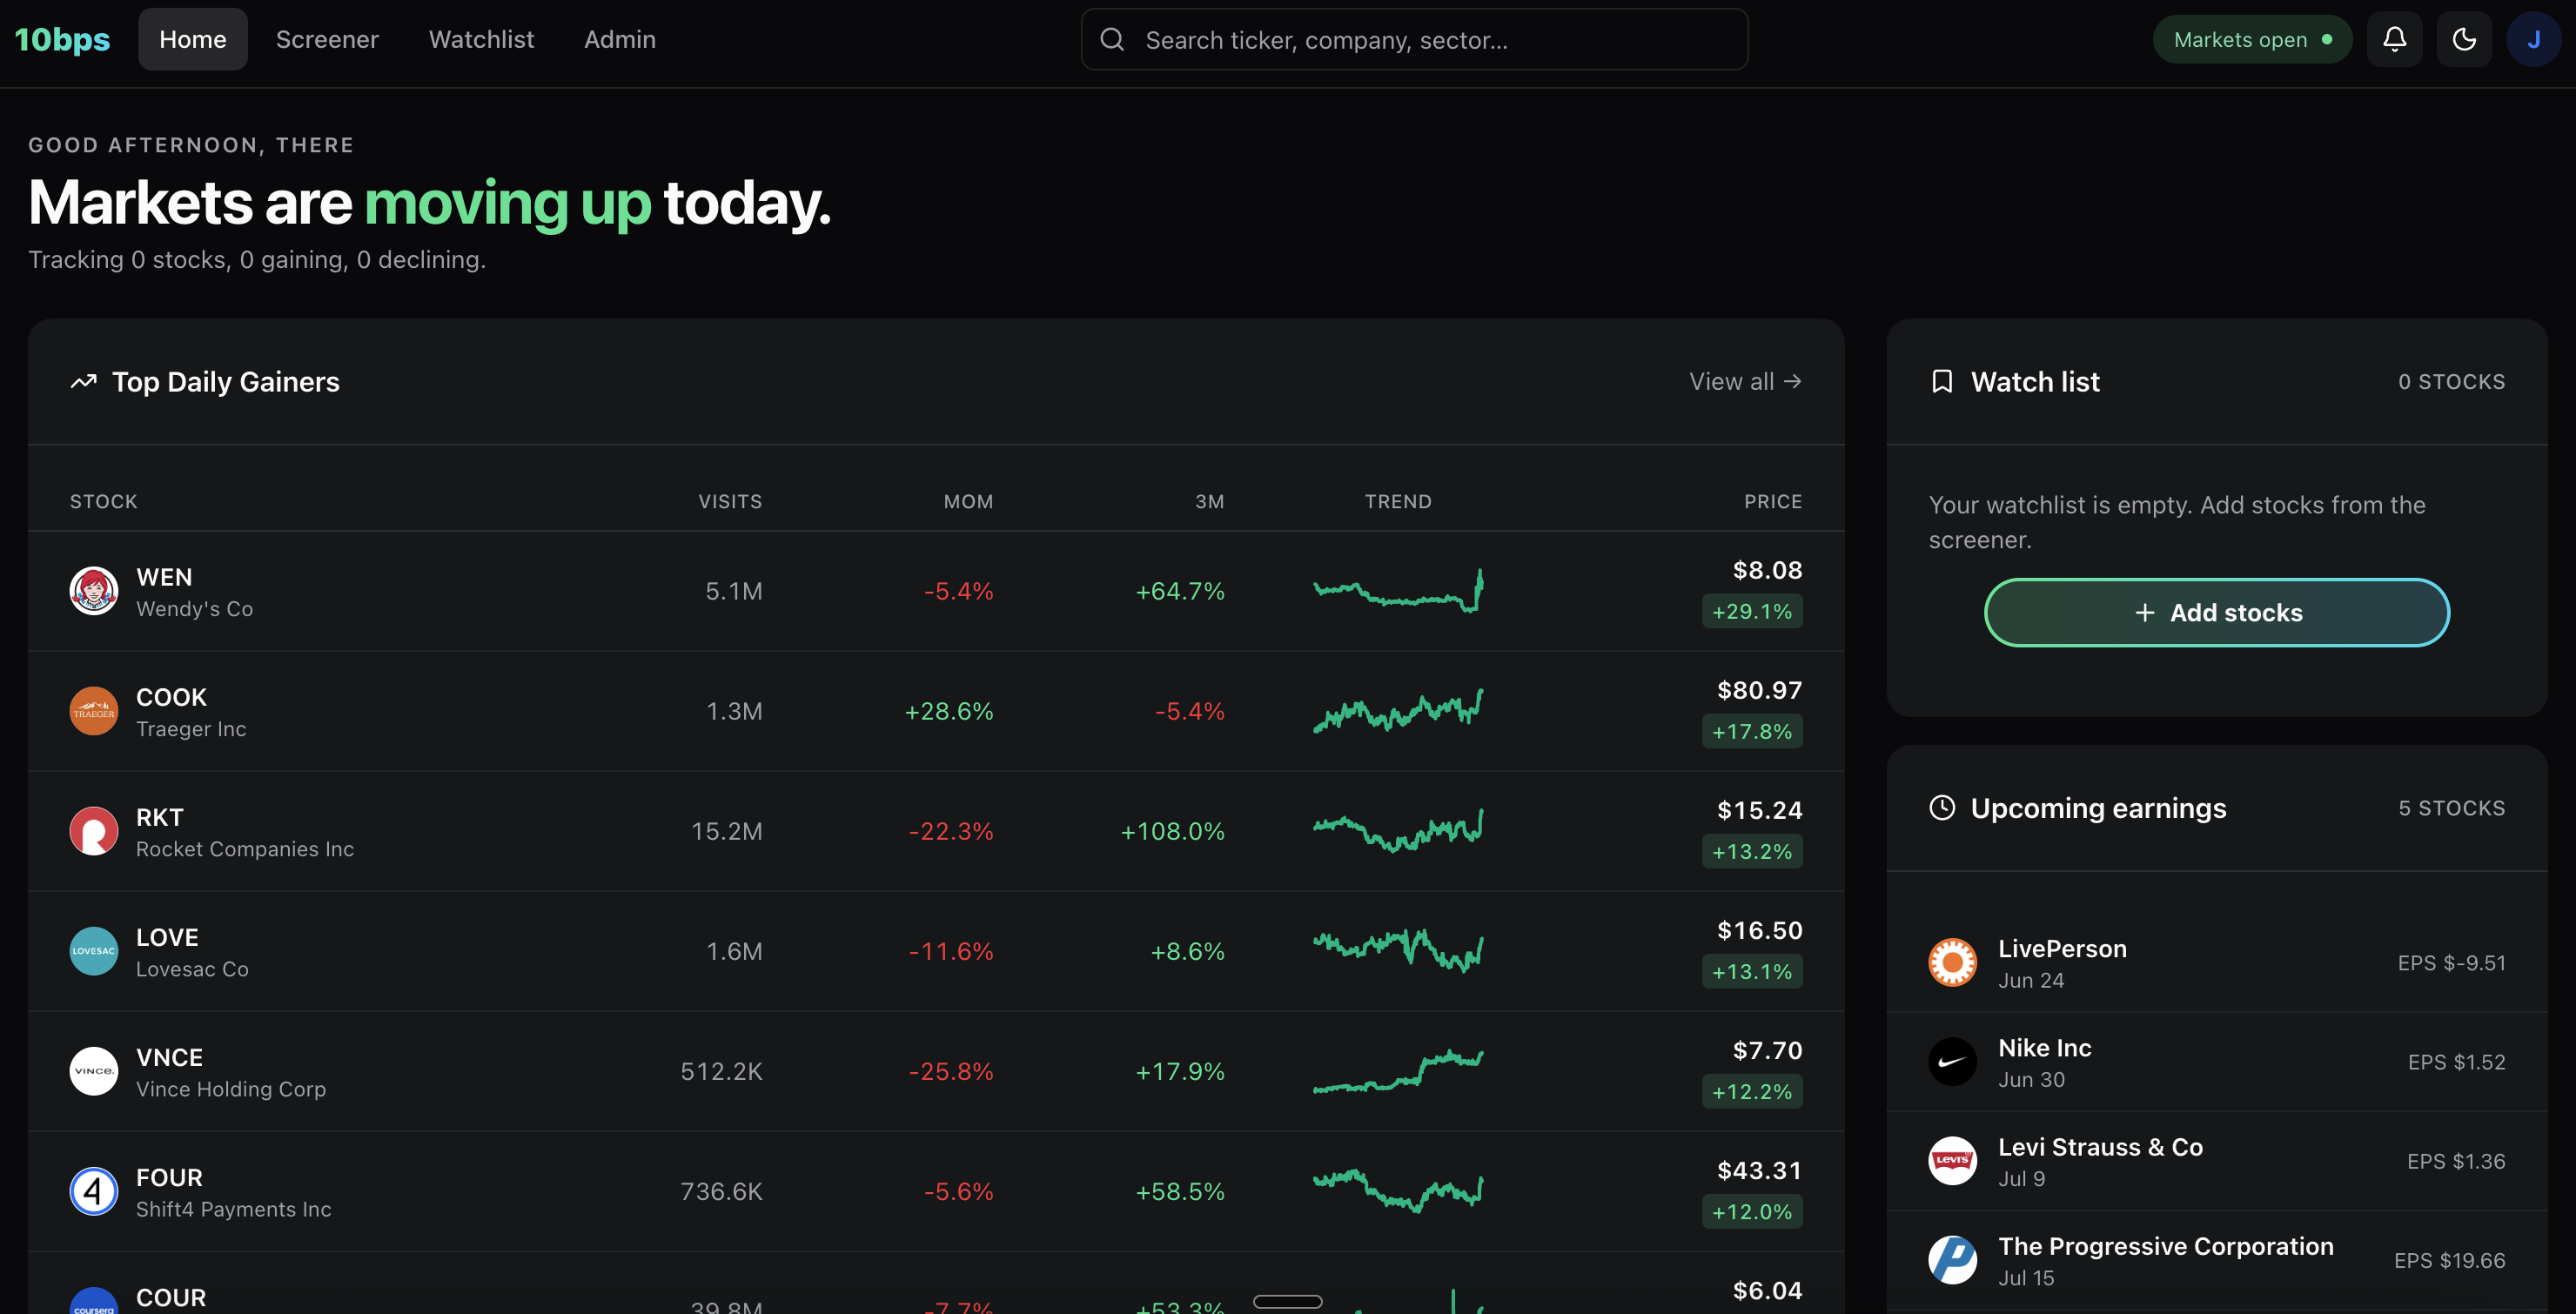The image size is (2576, 1314).
Task: Click EPS $-9.51 value
Action: [x=2451, y=962]
